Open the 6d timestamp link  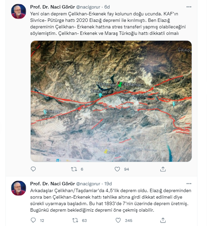click(x=107, y=7)
